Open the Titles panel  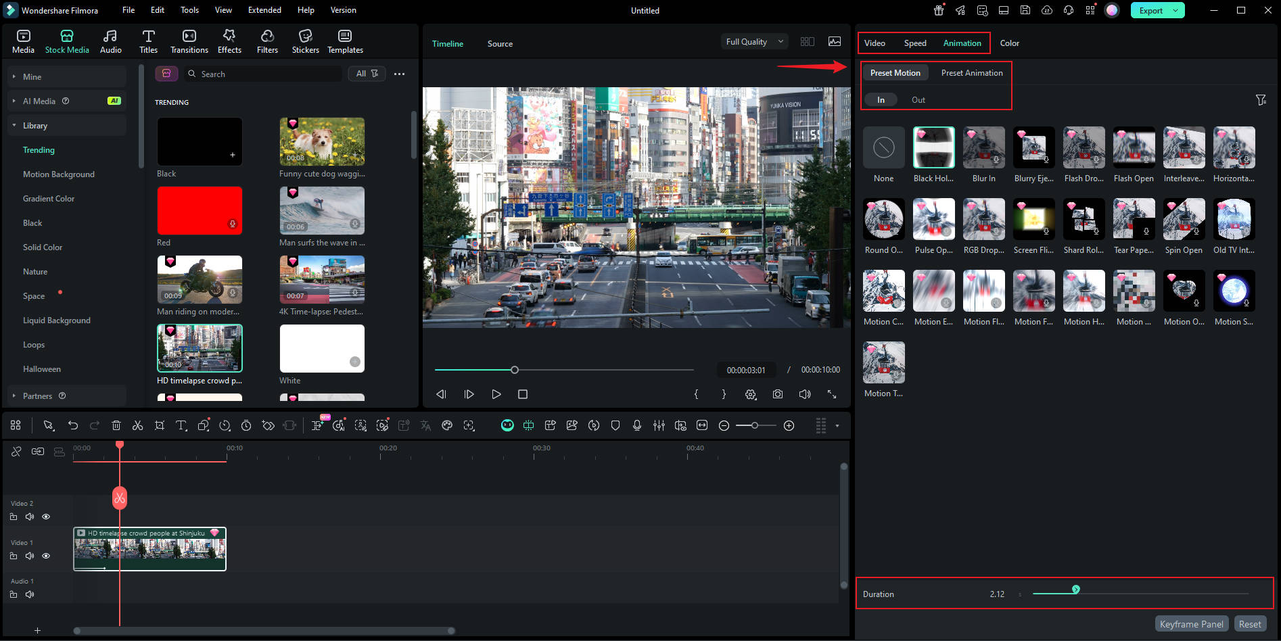[x=148, y=42]
